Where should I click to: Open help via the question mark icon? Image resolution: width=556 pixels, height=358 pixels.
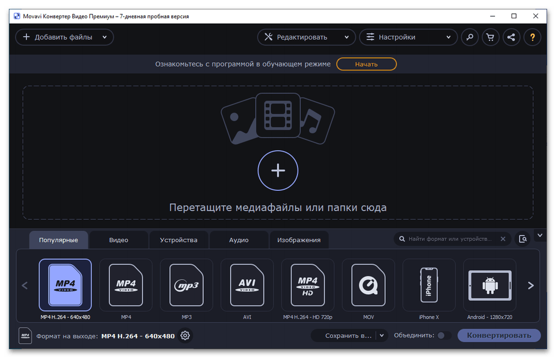pos(532,37)
